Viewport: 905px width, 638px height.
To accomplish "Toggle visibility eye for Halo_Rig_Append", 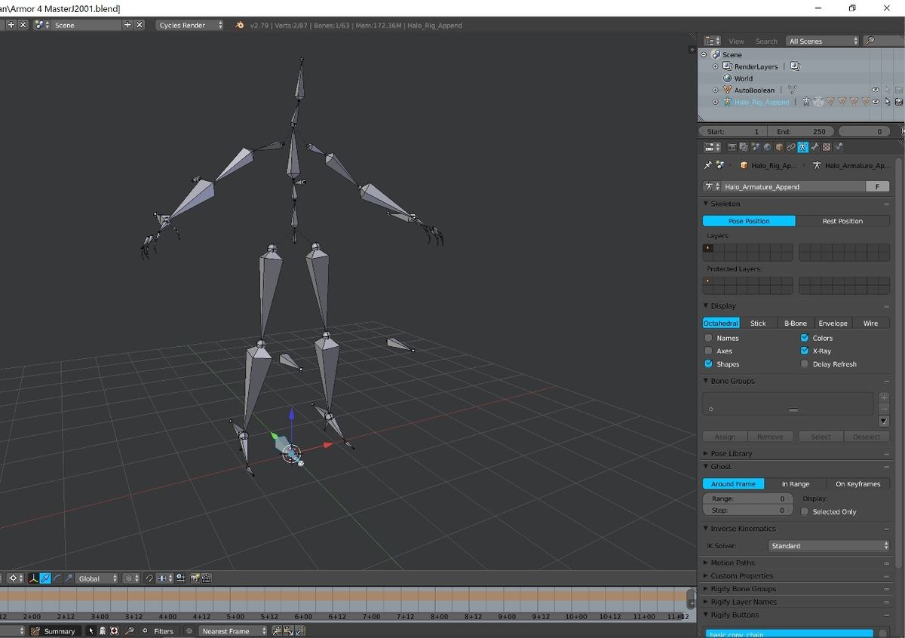I will pyautogui.click(x=876, y=102).
